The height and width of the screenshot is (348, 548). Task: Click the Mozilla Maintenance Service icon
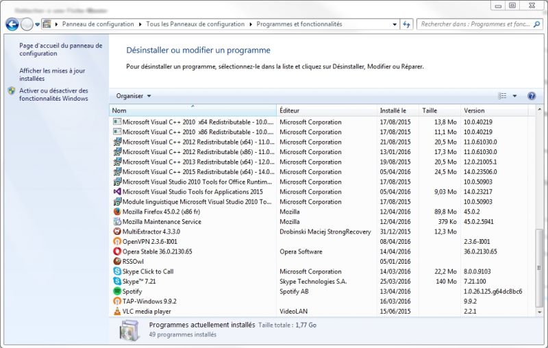117,221
